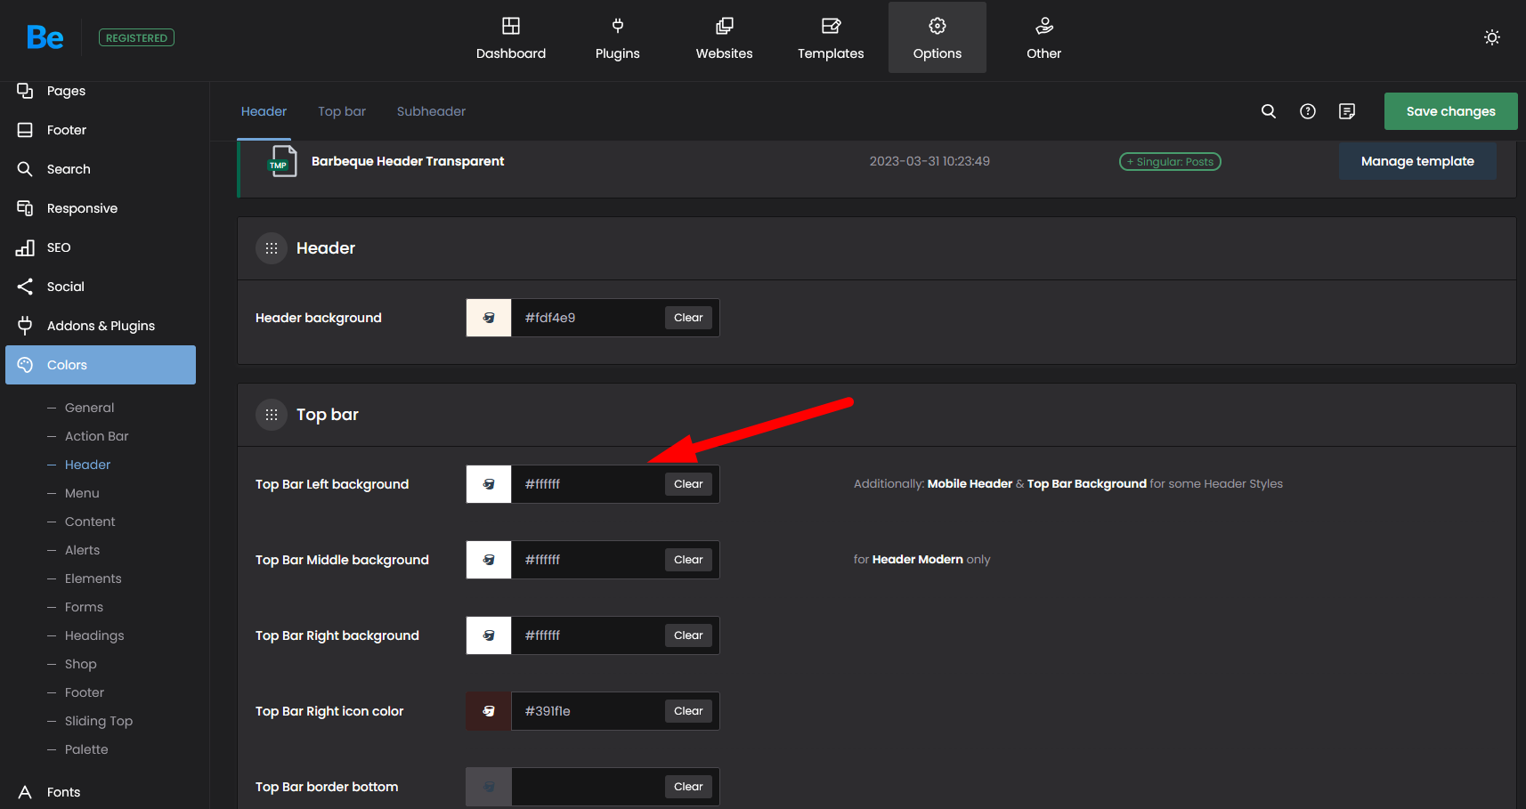The width and height of the screenshot is (1526, 809).
Task: Open Top Bar Middle background swatch
Action: (489, 560)
